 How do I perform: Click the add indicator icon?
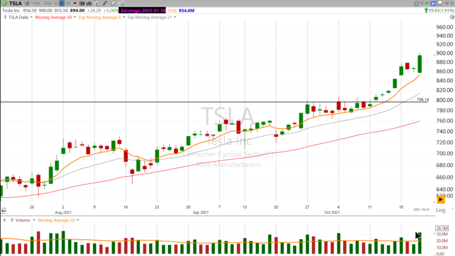point(97,3)
